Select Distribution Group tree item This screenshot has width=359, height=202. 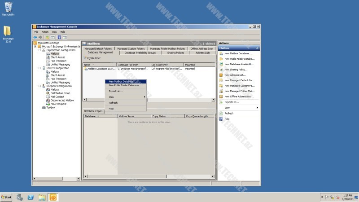[60, 93]
